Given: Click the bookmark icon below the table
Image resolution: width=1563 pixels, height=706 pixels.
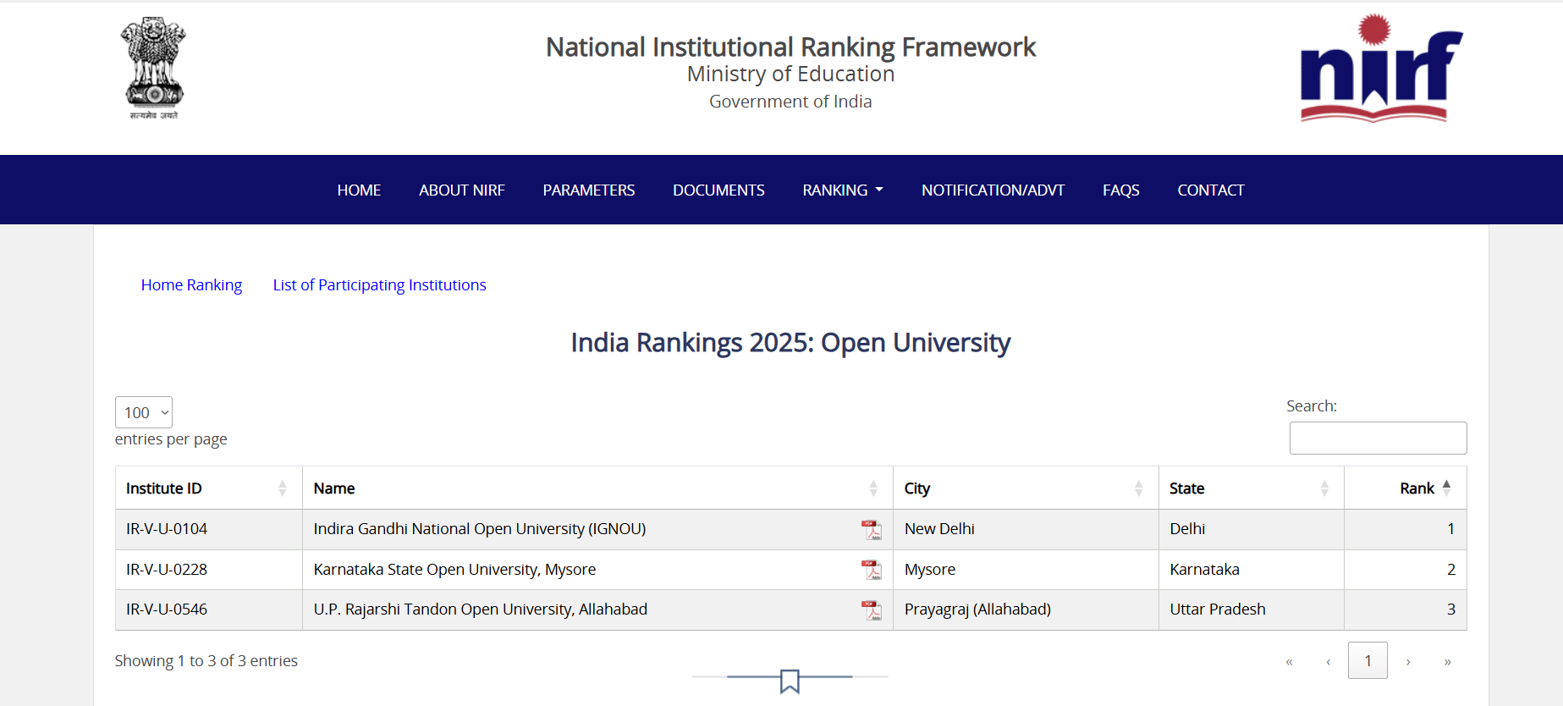Looking at the screenshot, I should point(790,681).
